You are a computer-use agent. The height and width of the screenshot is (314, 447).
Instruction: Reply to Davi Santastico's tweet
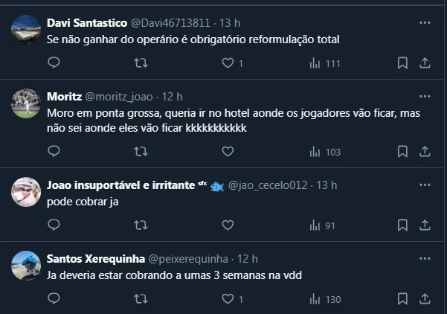click(x=54, y=63)
